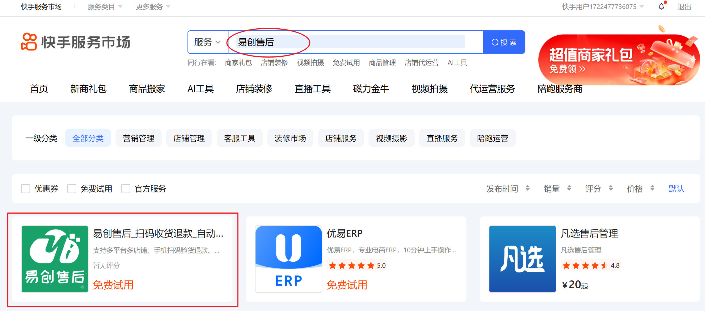Screen dimensions: 705x311
Task: Click the notification bell icon
Action: click(661, 6)
